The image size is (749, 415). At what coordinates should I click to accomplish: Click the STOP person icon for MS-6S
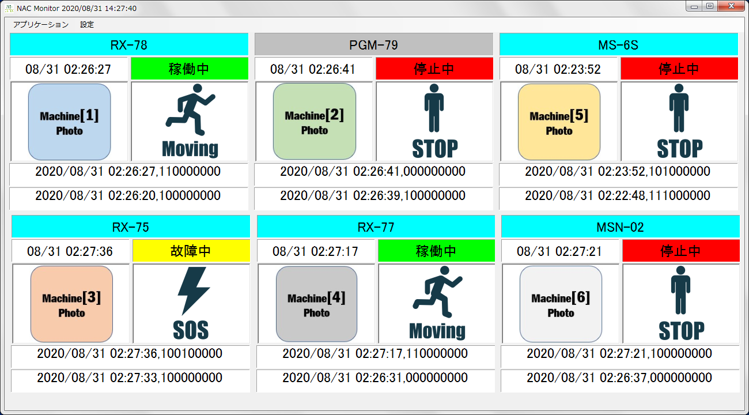click(680, 122)
